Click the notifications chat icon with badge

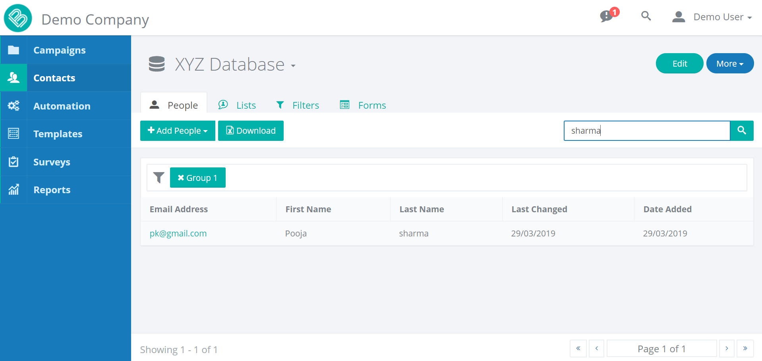coord(607,16)
